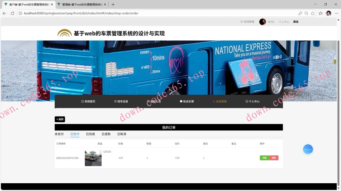The width and height of the screenshot is (341, 191).
Task: Click the green action button in order row
Action: 265,158
